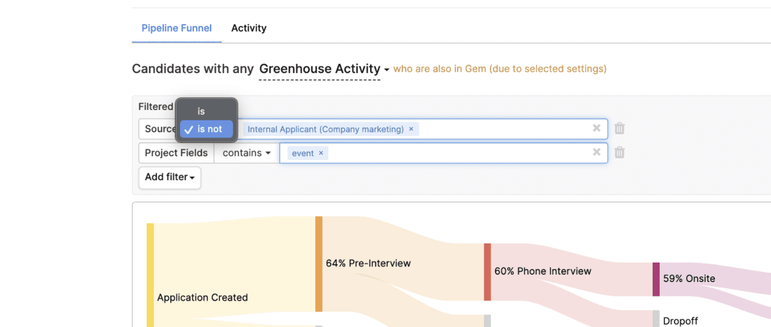Select the Pipeline Funnel tab
Image resolution: width=771 pixels, height=327 pixels.
(177, 28)
